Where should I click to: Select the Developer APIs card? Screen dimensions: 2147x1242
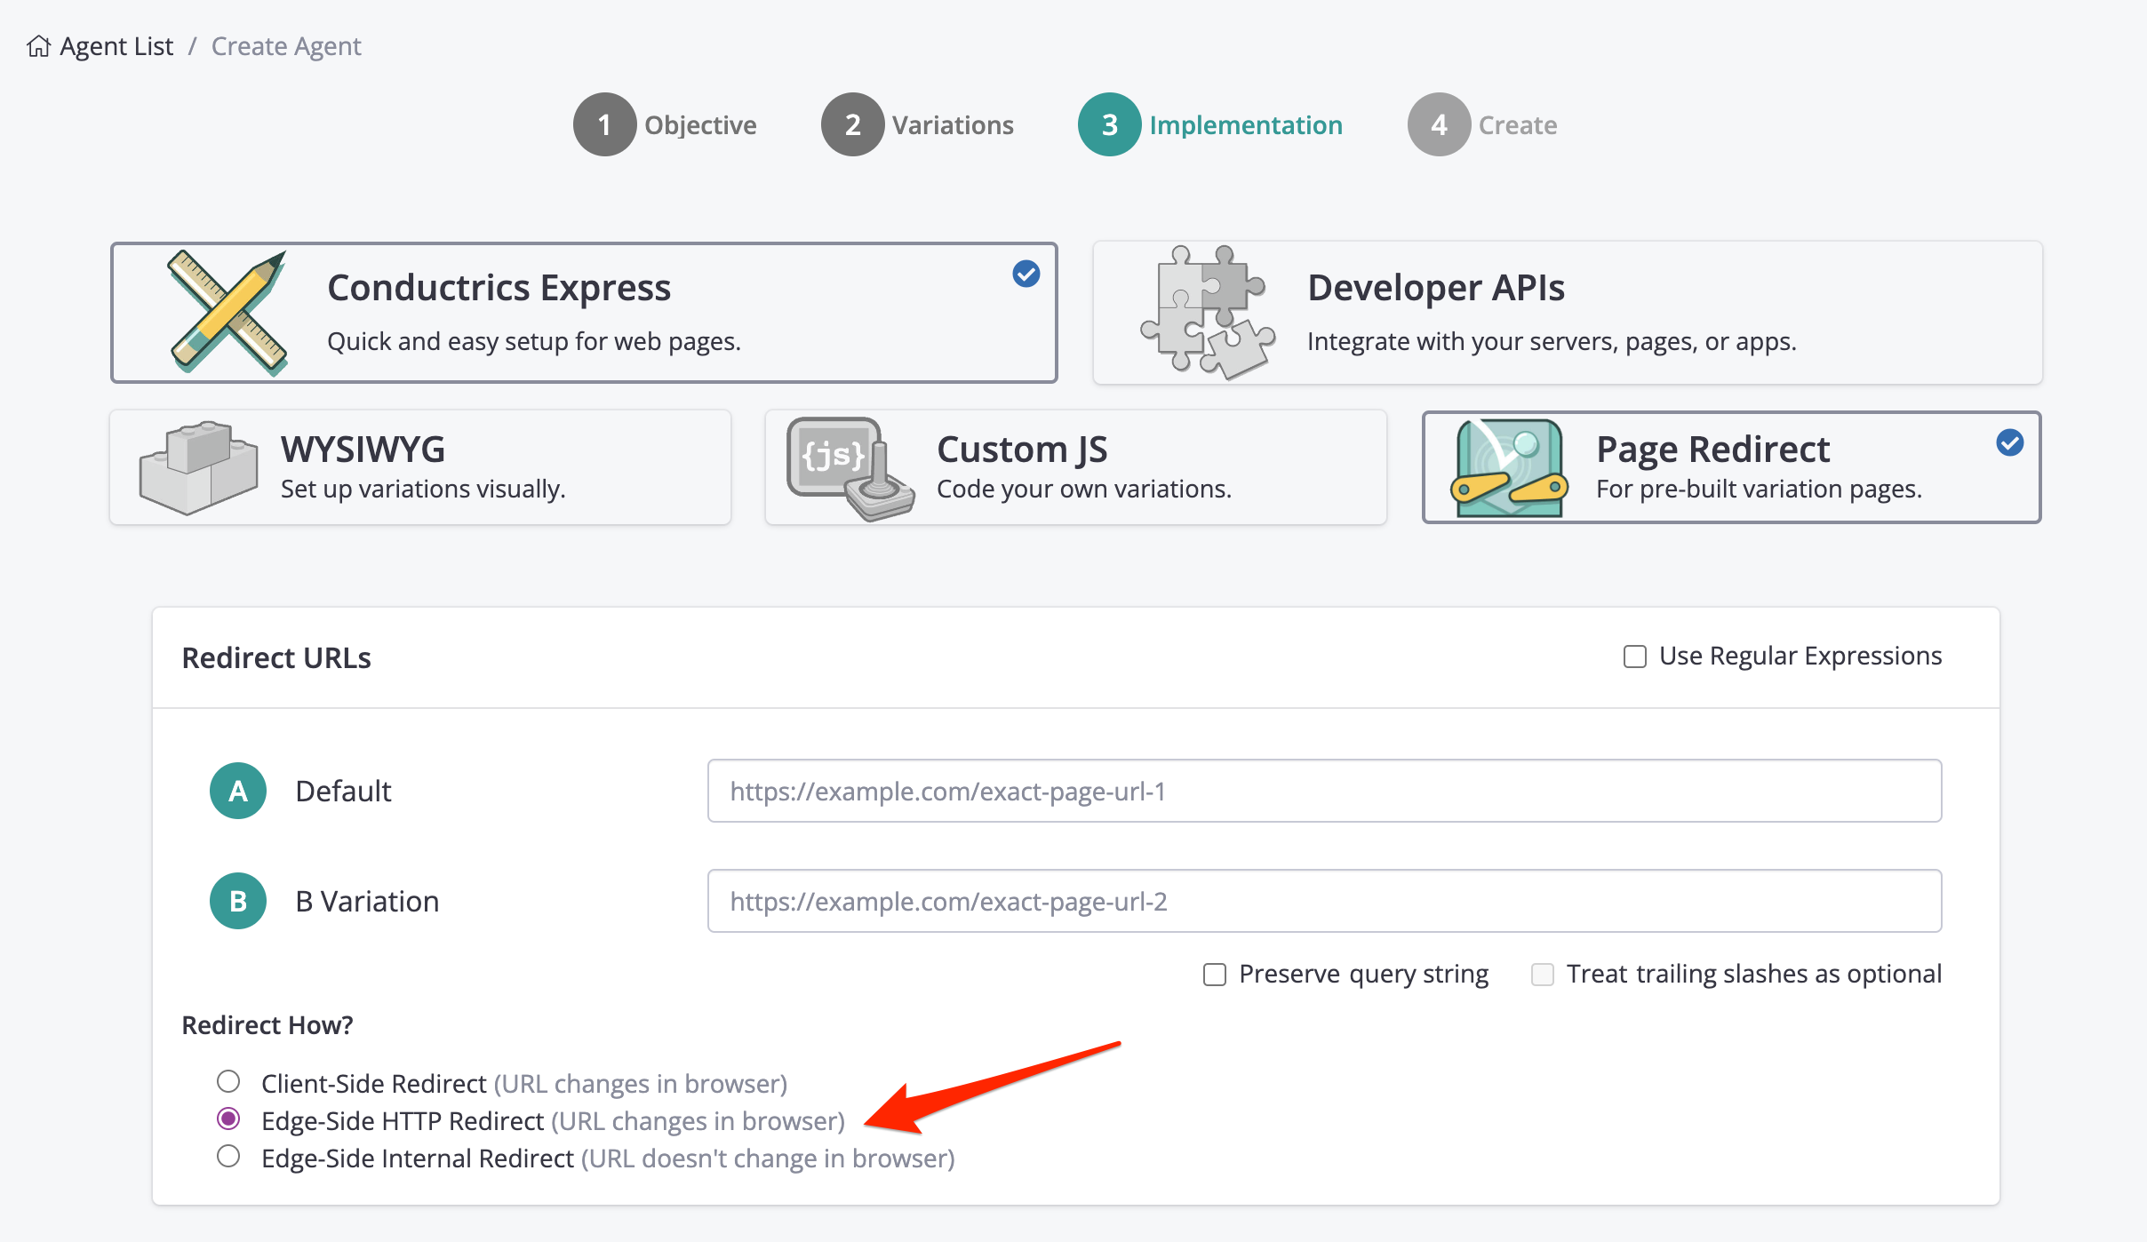click(1567, 313)
